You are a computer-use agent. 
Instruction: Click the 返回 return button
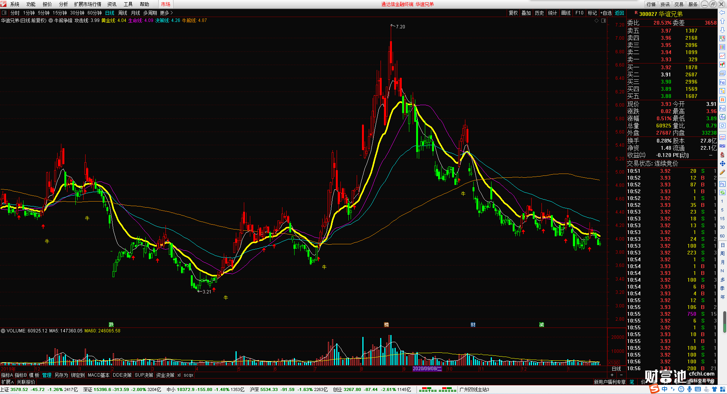619,13
